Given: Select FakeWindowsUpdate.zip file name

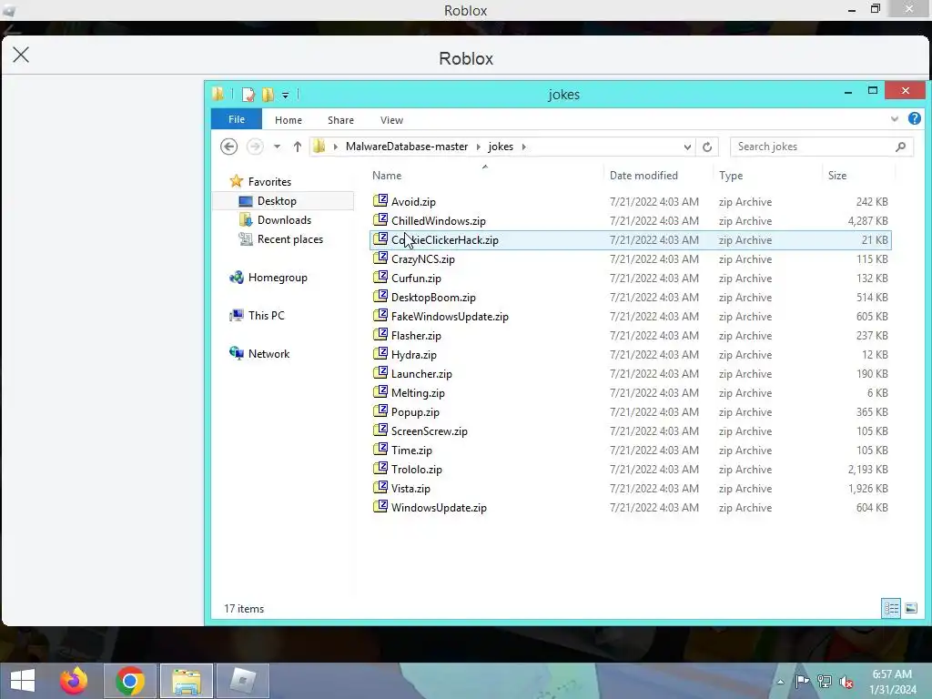Looking at the screenshot, I should click(450, 316).
